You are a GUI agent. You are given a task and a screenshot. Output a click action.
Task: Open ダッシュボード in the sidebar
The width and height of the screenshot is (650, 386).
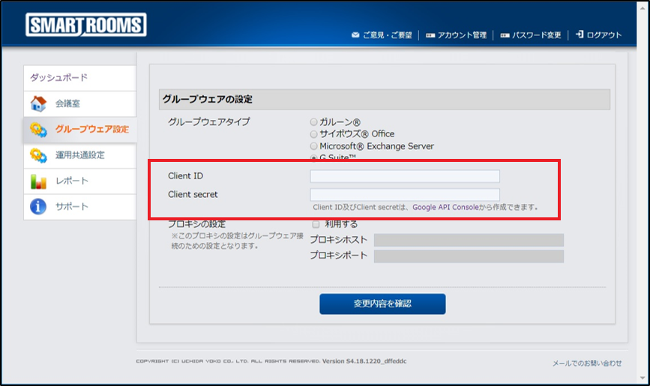58,77
